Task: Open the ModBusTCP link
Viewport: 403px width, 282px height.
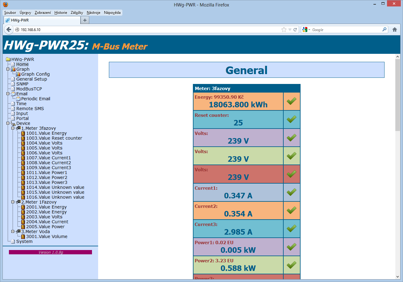Action: pos(29,89)
